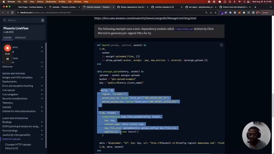274x154 pixels.
Task: Expand Live layouts section
Action: point(42,90)
